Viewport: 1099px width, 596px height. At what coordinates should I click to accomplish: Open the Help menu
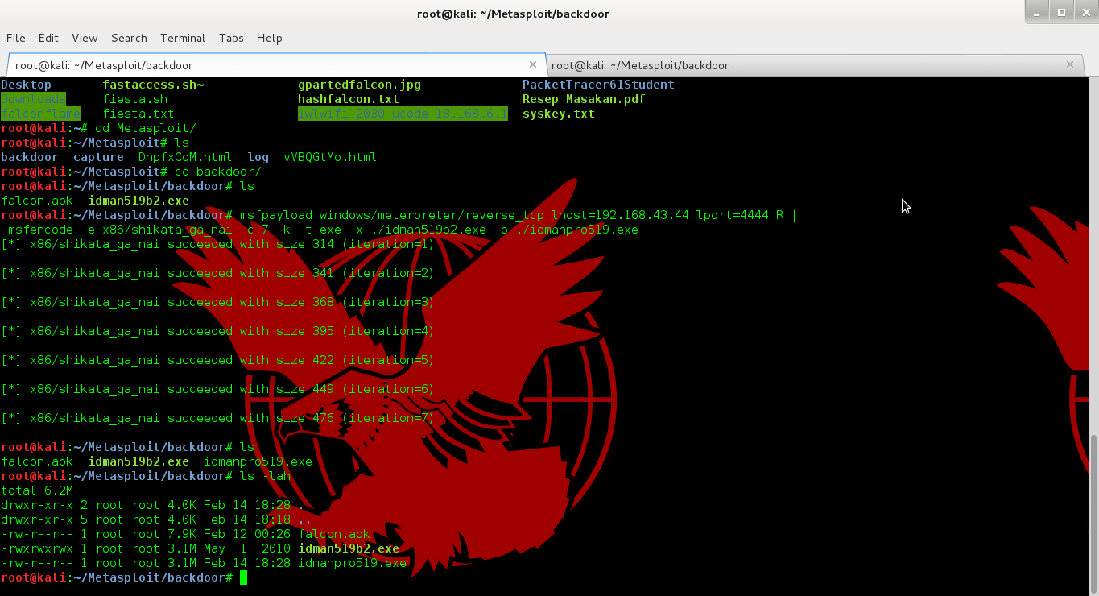(x=269, y=38)
